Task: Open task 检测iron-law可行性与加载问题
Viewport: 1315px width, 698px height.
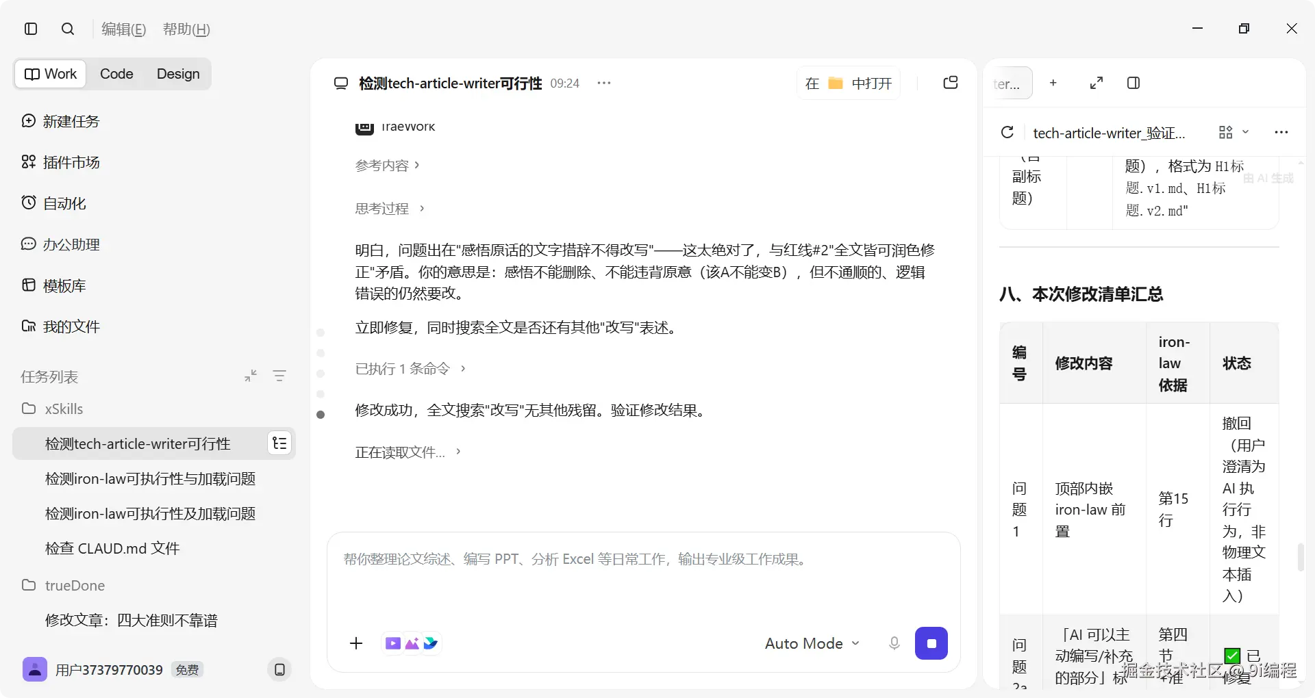Action: 150,478
